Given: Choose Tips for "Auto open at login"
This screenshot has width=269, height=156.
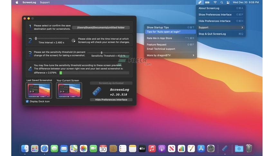Looking at the screenshot, I should [x=170, y=32].
